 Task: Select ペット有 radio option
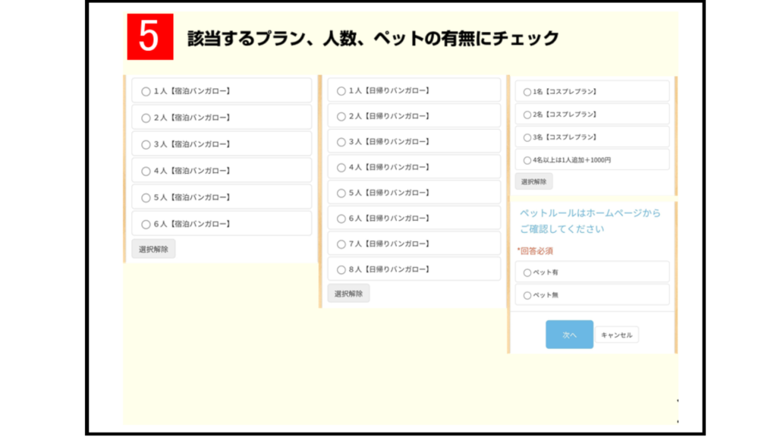(527, 272)
